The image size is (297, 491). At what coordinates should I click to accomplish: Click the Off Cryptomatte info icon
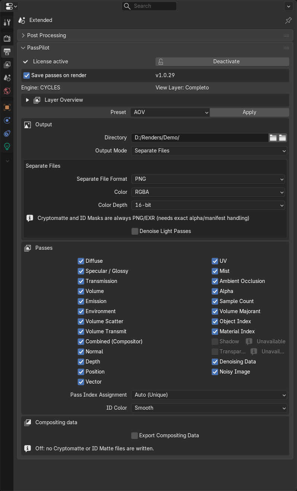click(x=28, y=448)
